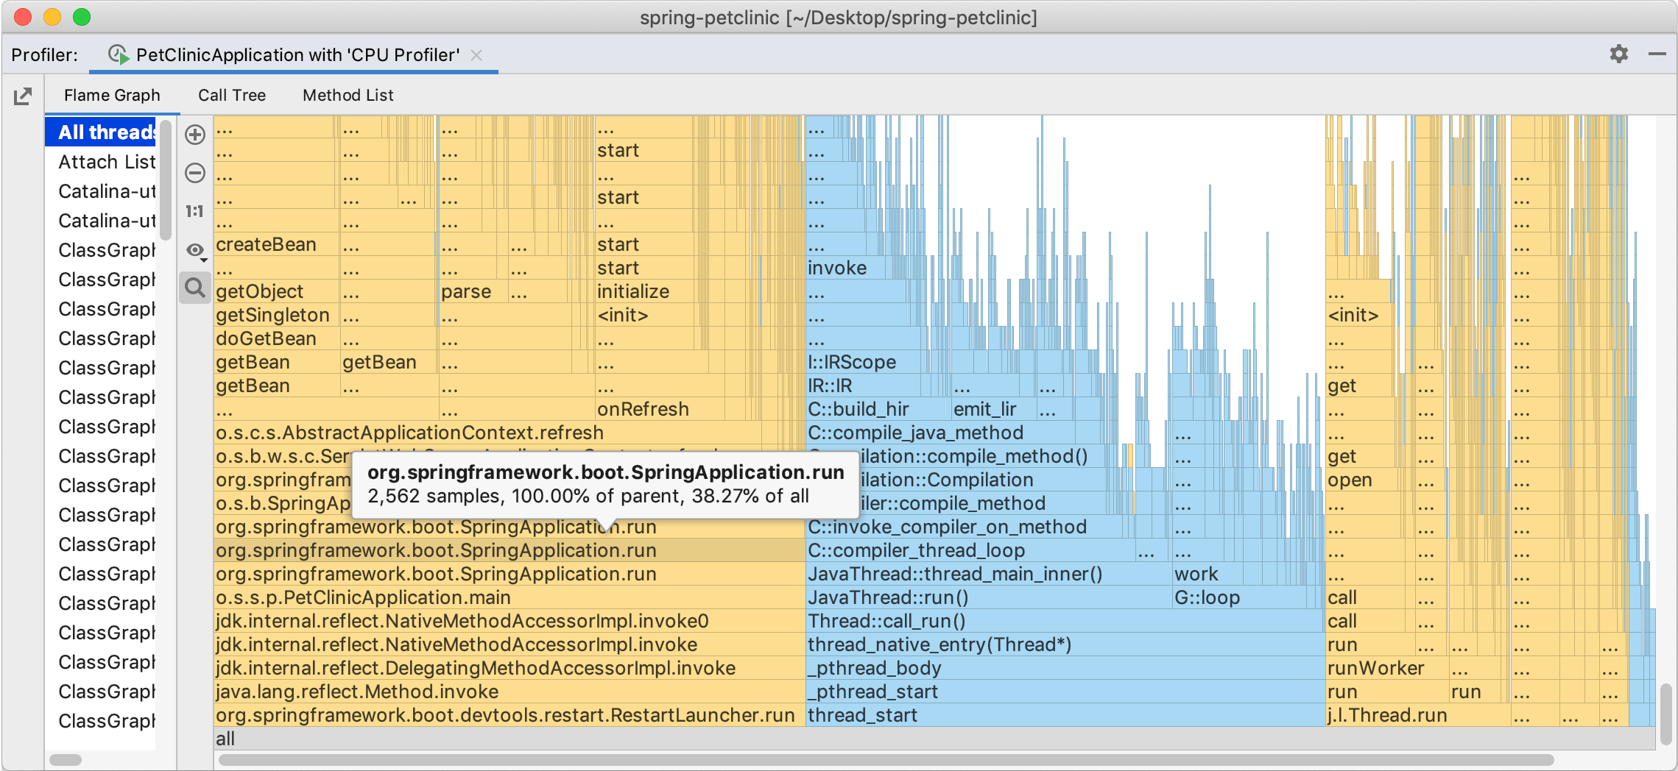This screenshot has width=1678, height=771.
Task: Click the onRefresh frame
Action: click(x=660, y=409)
